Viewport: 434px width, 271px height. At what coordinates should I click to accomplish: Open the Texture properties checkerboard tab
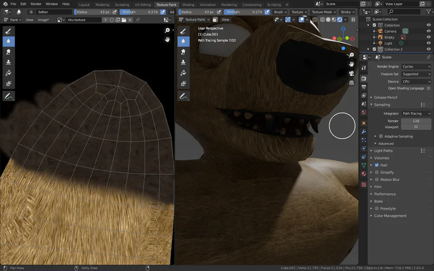click(x=364, y=184)
